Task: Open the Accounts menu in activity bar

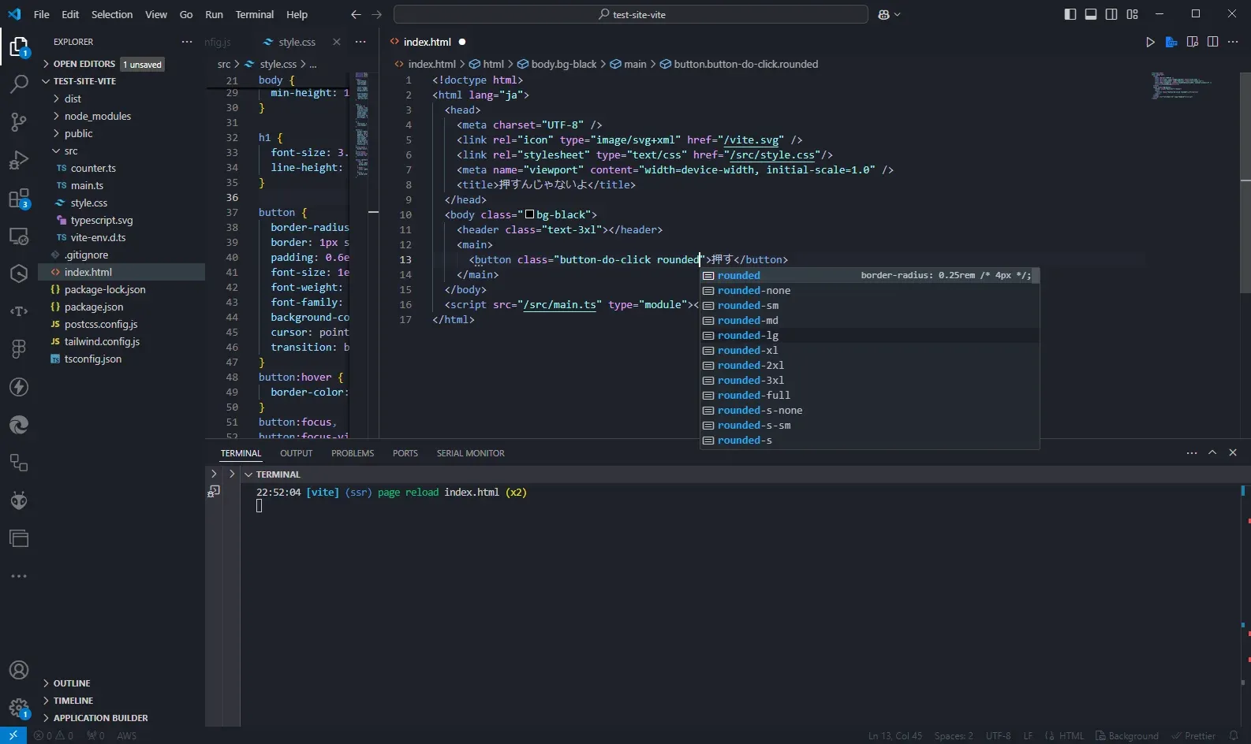Action: click(19, 670)
